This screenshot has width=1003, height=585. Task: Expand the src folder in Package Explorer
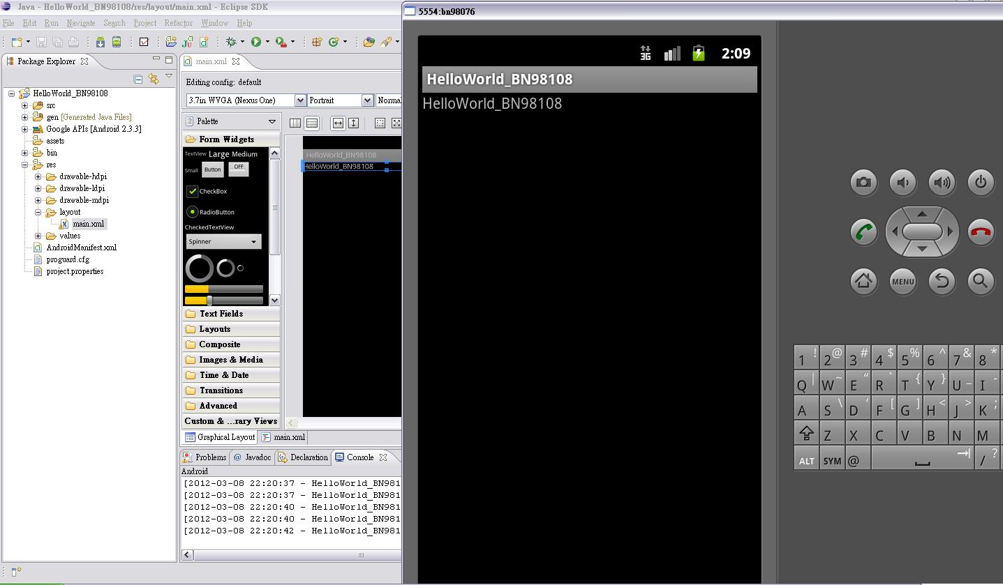coord(25,105)
